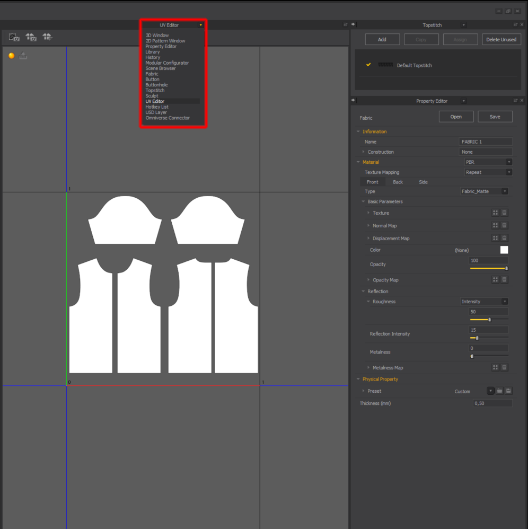This screenshot has height=529, width=528.
Task: Click the trash icon beside Opacity Map
Action: tap(504, 279)
